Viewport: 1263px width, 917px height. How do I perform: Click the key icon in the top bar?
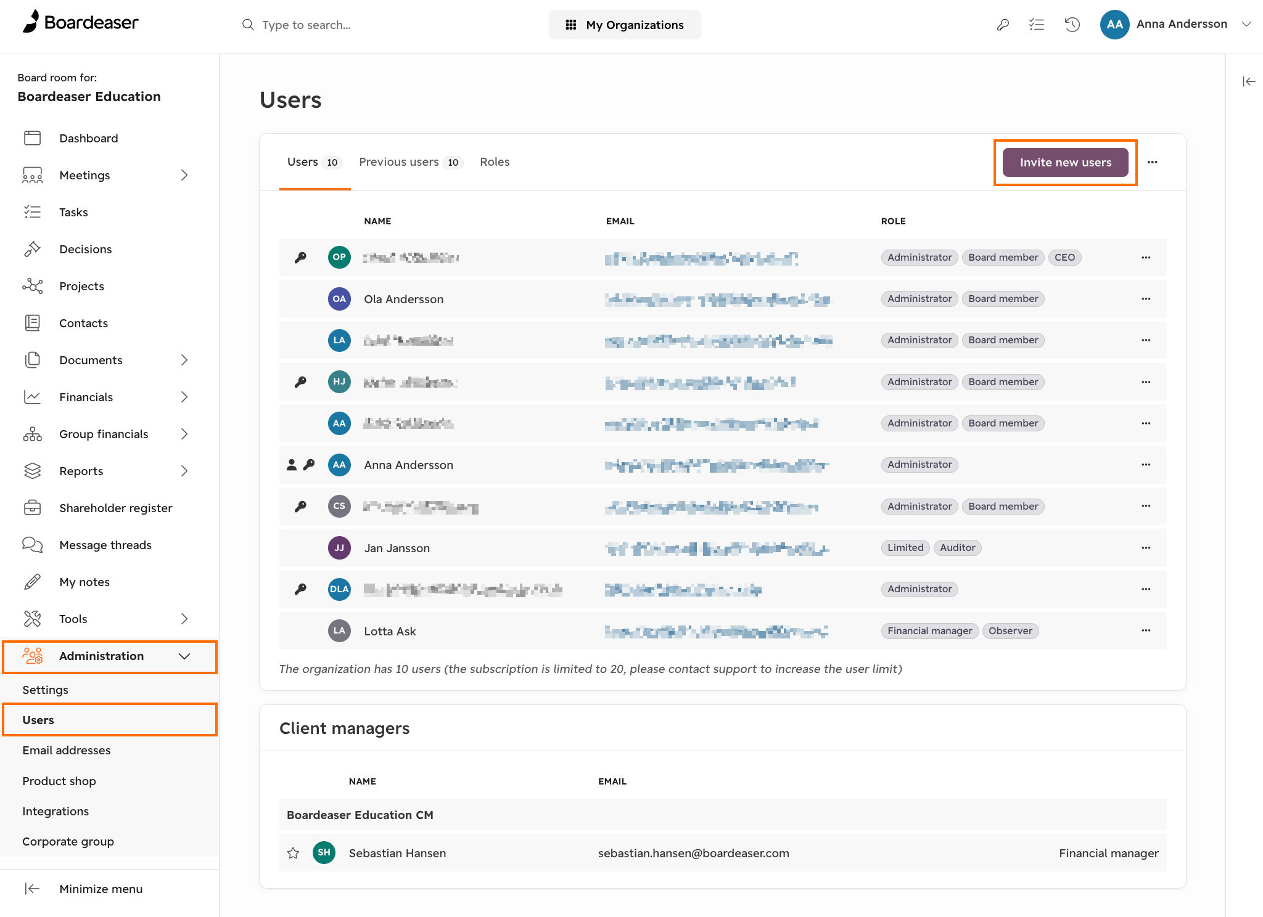[x=1003, y=25]
